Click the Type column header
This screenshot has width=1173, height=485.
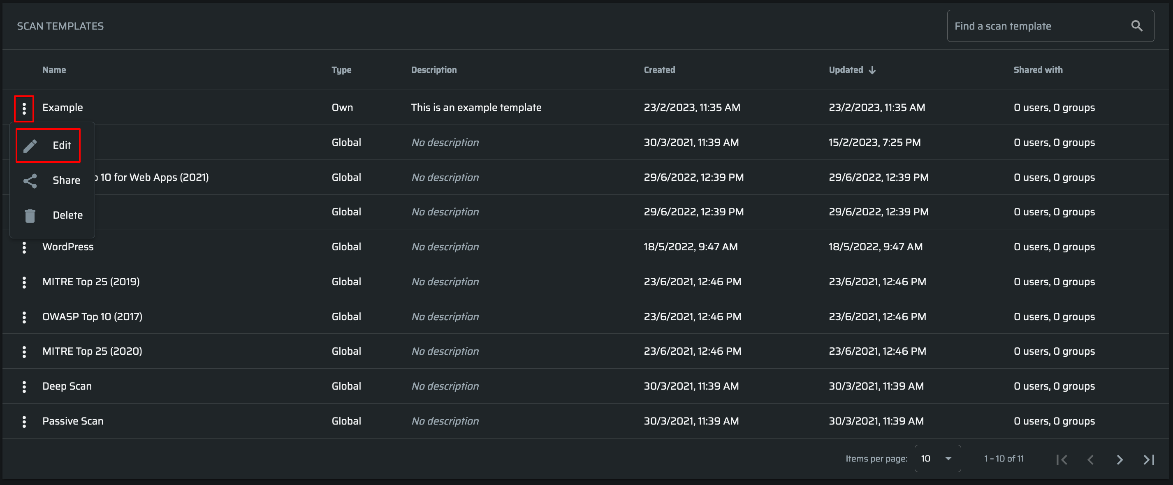pos(341,69)
